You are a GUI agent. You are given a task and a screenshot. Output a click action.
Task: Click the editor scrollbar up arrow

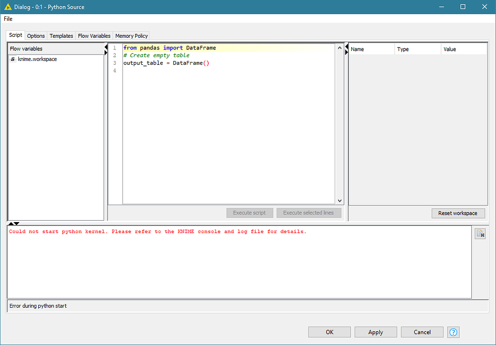[x=340, y=47]
